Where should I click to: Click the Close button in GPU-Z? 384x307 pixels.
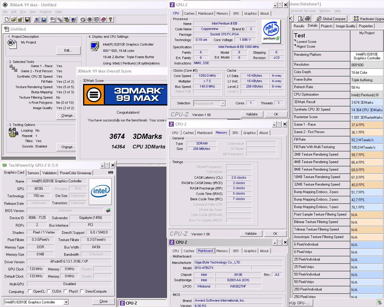(x=103, y=301)
